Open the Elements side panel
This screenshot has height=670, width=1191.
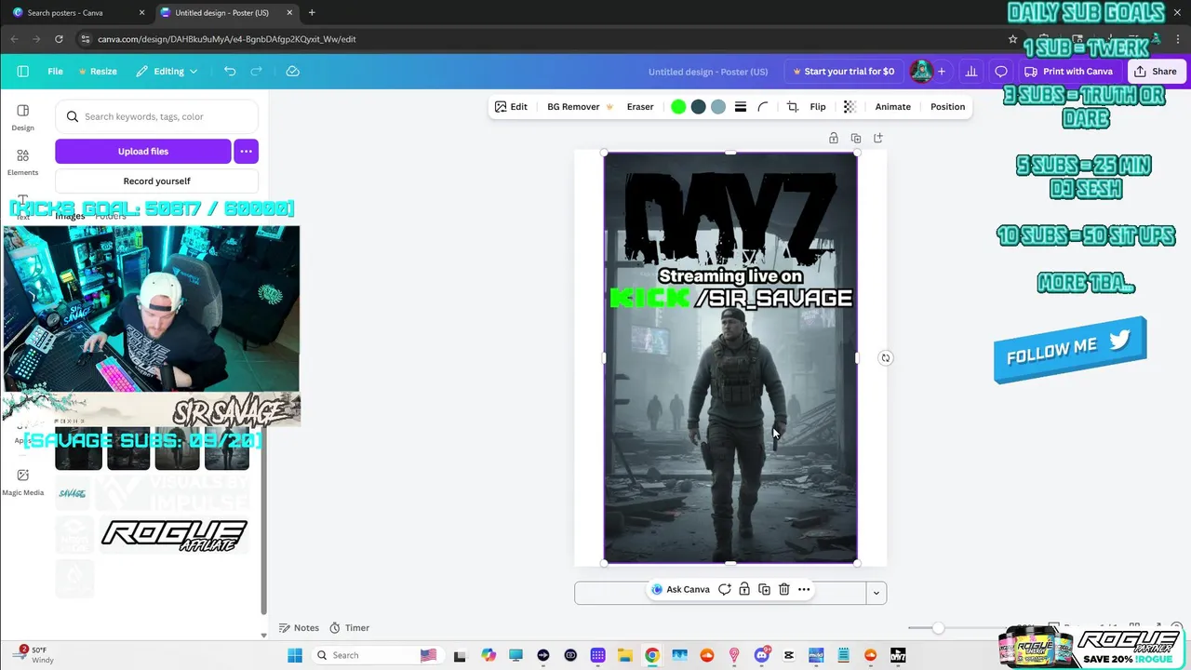pyautogui.click(x=22, y=162)
